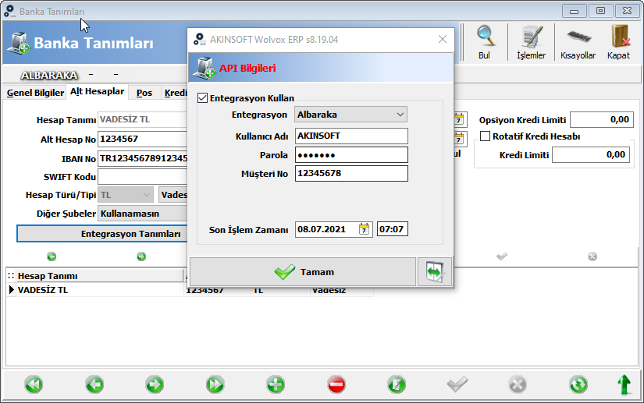Click the Hesap Tanımı column header
The height and width of the screenshot is (403, 644).
coord(100,276)
